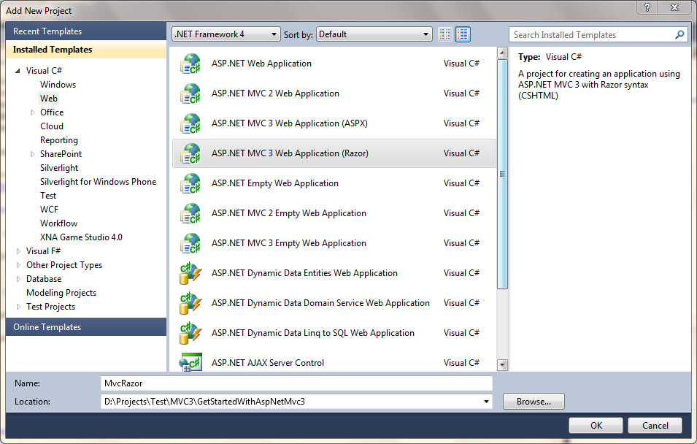Select the Web category
Image resolution: width=697 pixels, height=444 pixels.
click(x=48, y=99)
